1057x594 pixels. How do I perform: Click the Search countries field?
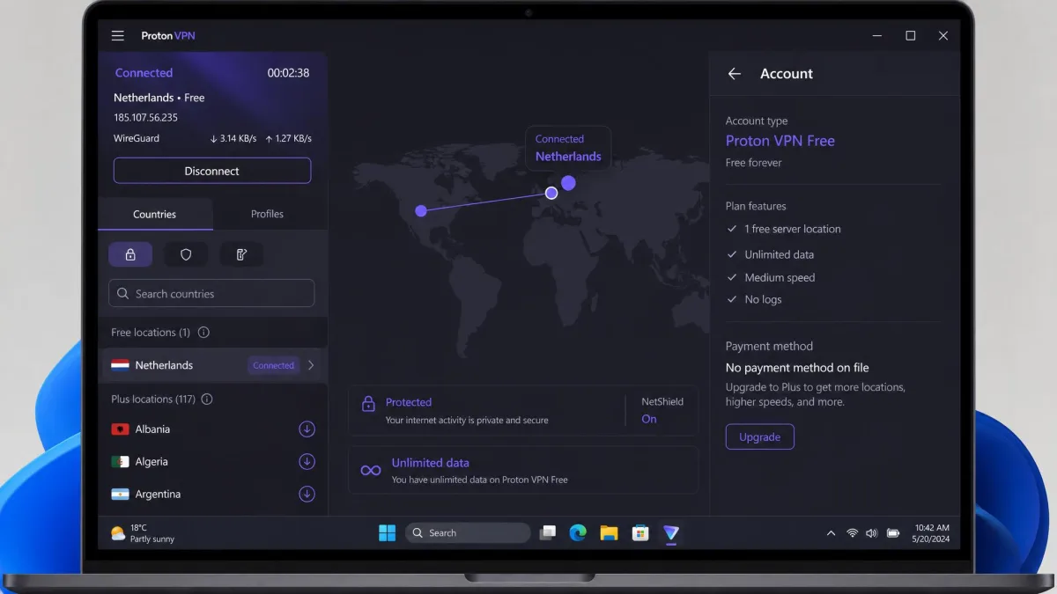tap(211, 293)
